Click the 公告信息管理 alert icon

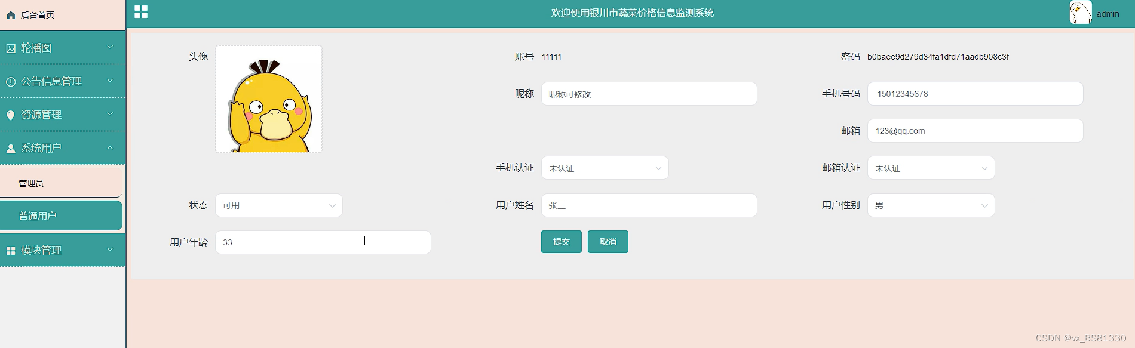pos(11,82)
